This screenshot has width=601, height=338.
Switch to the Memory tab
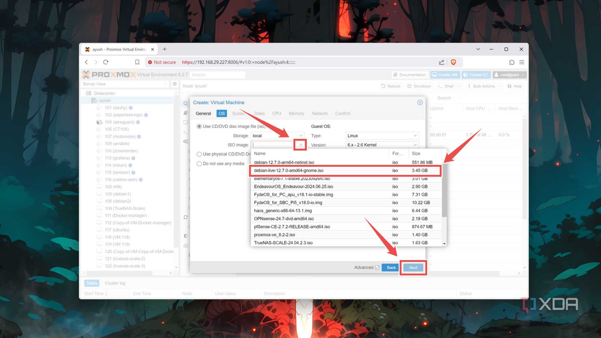coord(296,114)
